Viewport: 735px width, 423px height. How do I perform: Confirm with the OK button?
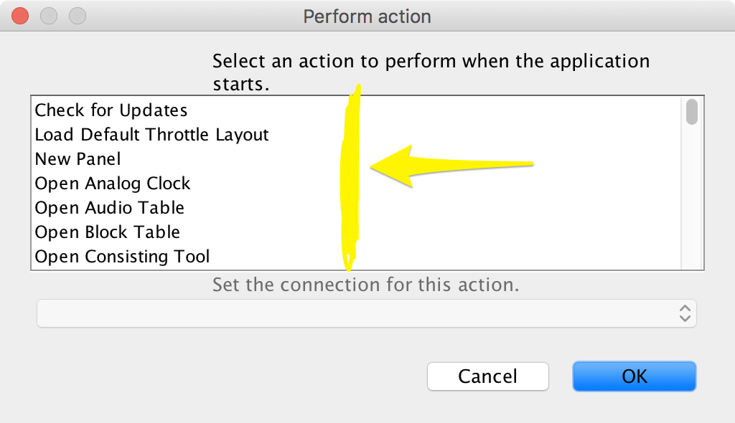point(634,376)
